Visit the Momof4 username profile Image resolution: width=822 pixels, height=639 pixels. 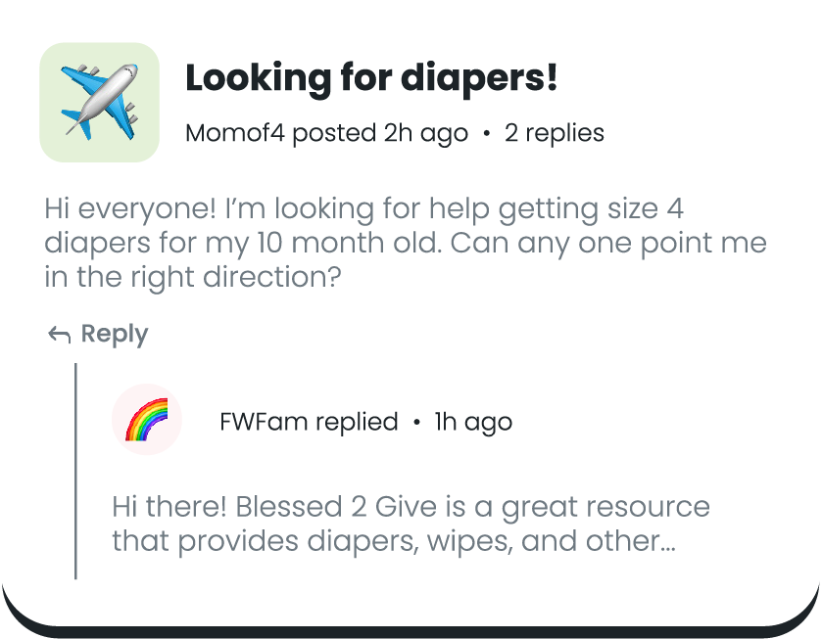(x=235, y=133)
